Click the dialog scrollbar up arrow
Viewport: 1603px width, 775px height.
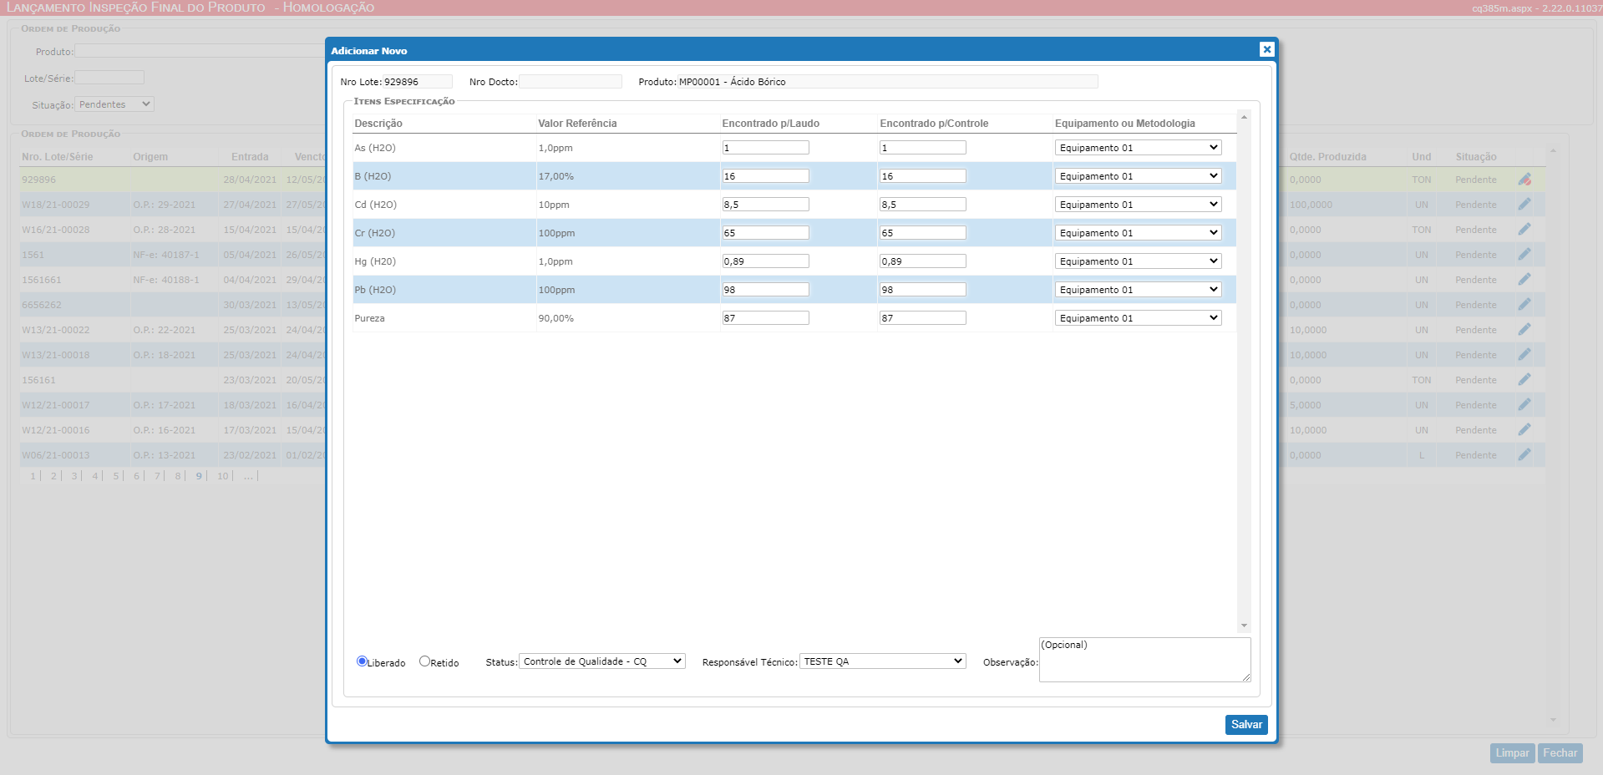[x=1244, y=117]
